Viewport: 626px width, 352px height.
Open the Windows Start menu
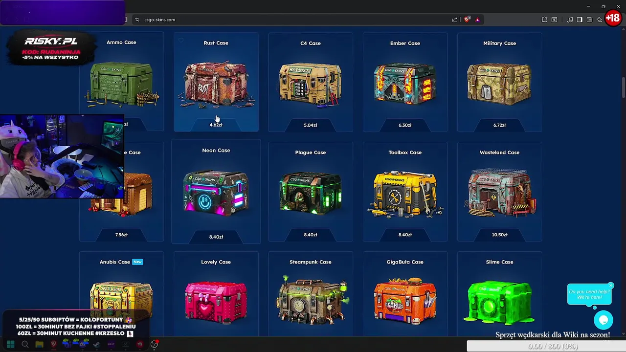10,344
